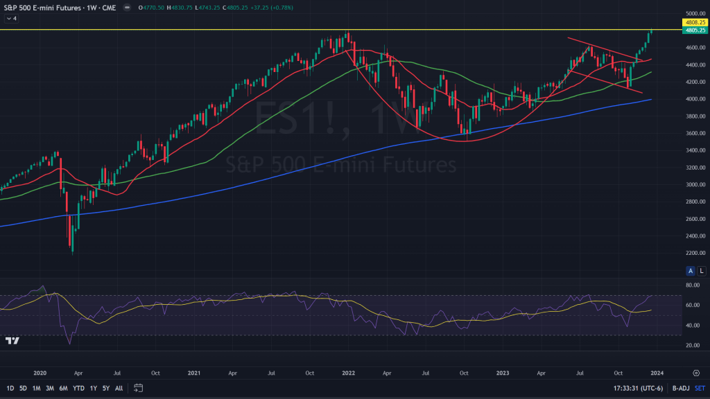
Task: Select the 6M time range
Action: (x=63, y=388)
